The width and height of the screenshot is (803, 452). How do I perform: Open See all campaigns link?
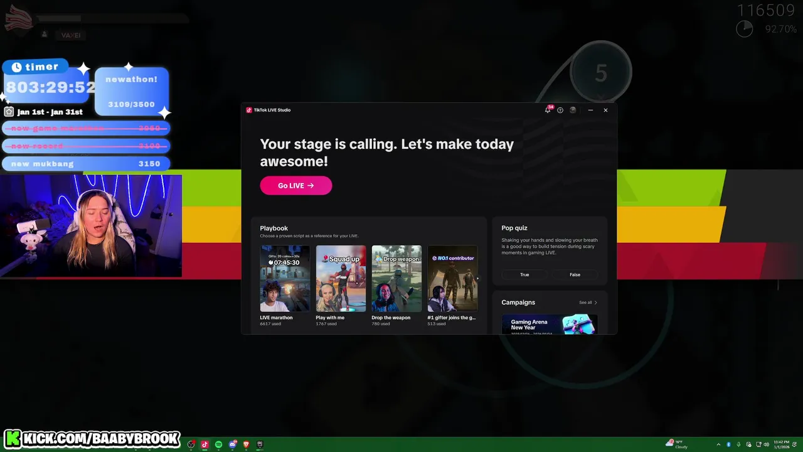coord(588,303)
